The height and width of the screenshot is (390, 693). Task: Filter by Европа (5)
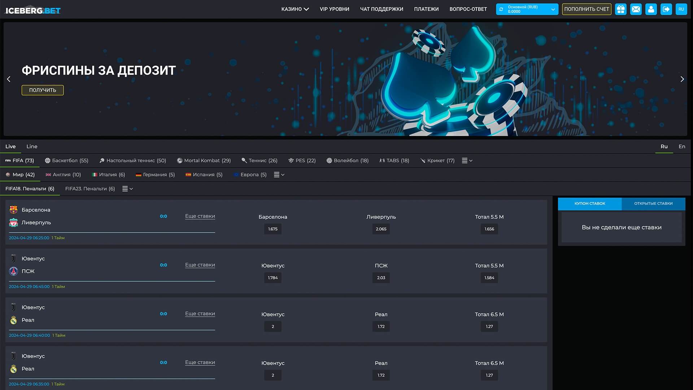(250, 175)
